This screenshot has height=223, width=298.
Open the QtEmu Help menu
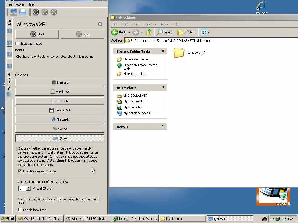(31, 4)
